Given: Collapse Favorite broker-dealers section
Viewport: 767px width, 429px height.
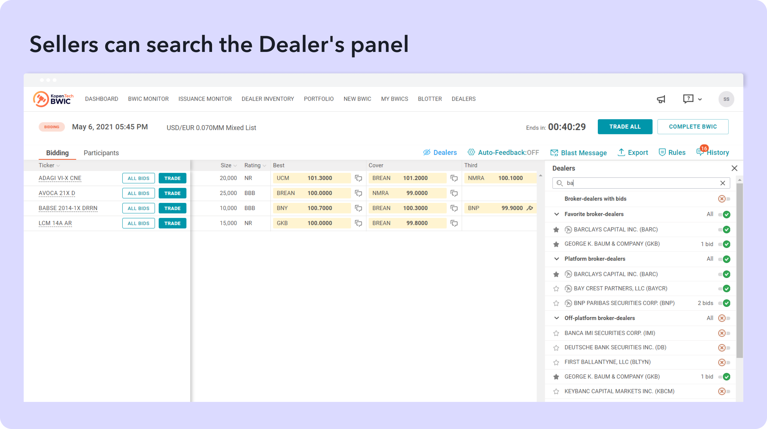Looking at the screenshot, I should coord(556,214).
